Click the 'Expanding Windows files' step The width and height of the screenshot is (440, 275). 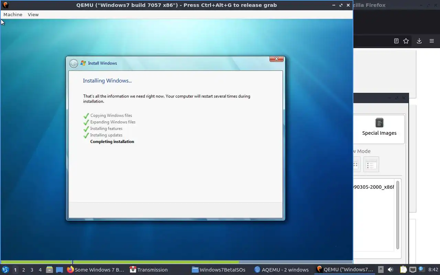(x=113, y=122)
